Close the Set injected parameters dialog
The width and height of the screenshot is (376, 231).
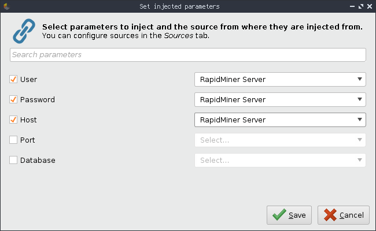pos(368,6)
